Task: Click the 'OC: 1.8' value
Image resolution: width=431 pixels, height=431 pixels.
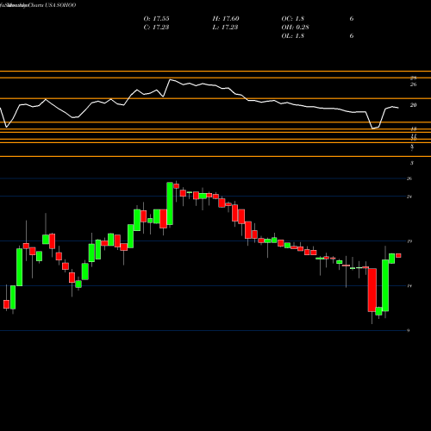Action: pos(292,19)
